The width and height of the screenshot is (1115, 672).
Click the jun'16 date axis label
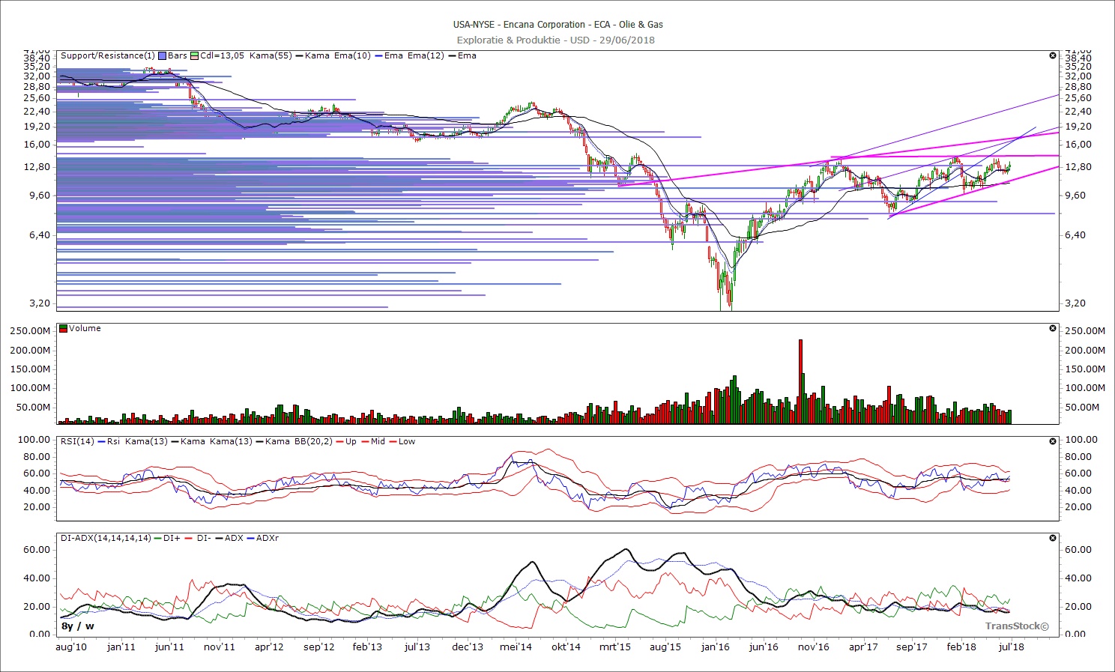[x=764, y=647]
